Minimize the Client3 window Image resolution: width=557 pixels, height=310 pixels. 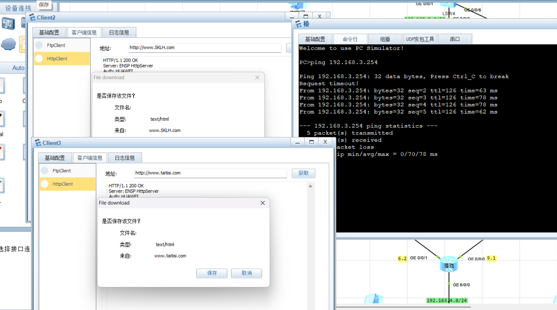(x=298, y=142)
